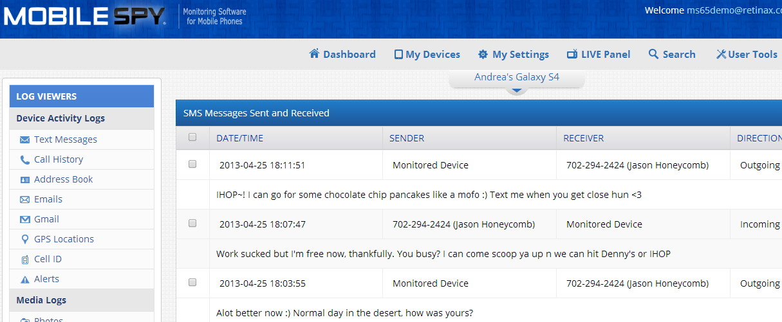Sort the table by the DATE/TIME column header

click(x=239, y=138)
